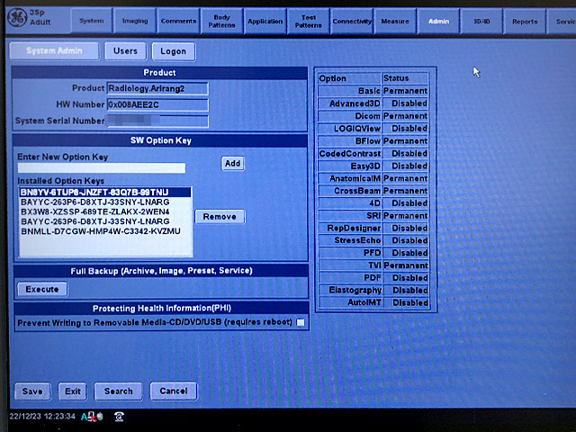Image resolution: width=576 pixels, height=432 pixels.
Task: Click the Option column header
Action: pos(349,78)
